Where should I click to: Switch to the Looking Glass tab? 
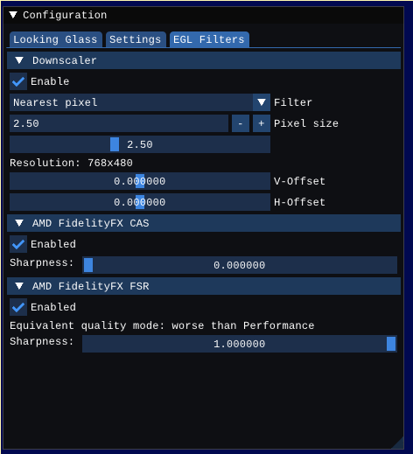coord(55,39)
